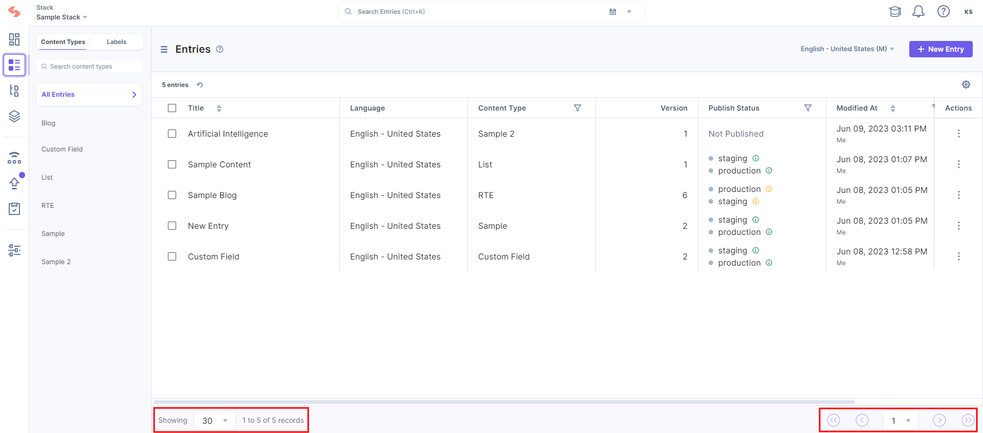Open the Dashboard icon in left sidebar
Image resolution: width=983 pixels, height=433 pixels.
pyautogui.click(x=14, y=39)
